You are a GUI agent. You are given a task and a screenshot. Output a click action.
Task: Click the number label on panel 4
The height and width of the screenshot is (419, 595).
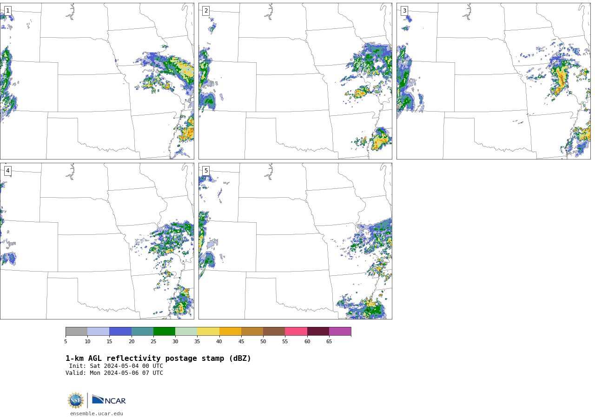7,171
